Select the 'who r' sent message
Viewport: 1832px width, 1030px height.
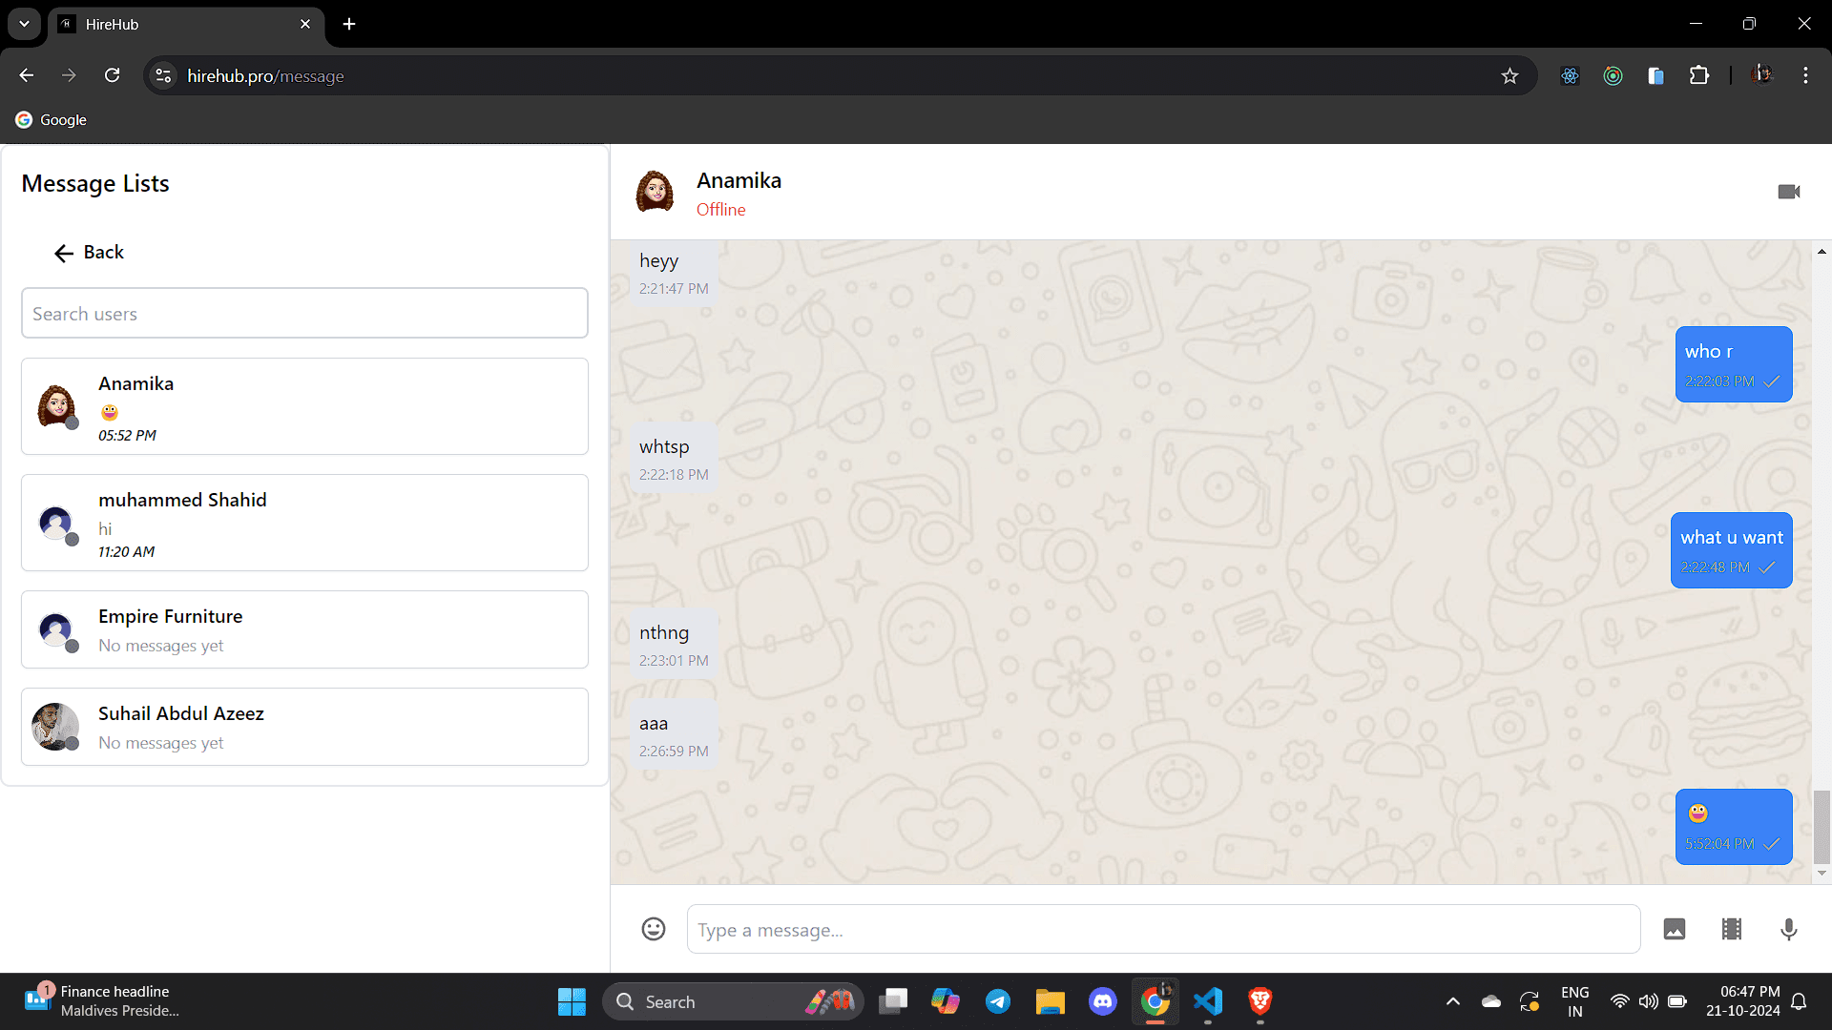coord(1734,364)
